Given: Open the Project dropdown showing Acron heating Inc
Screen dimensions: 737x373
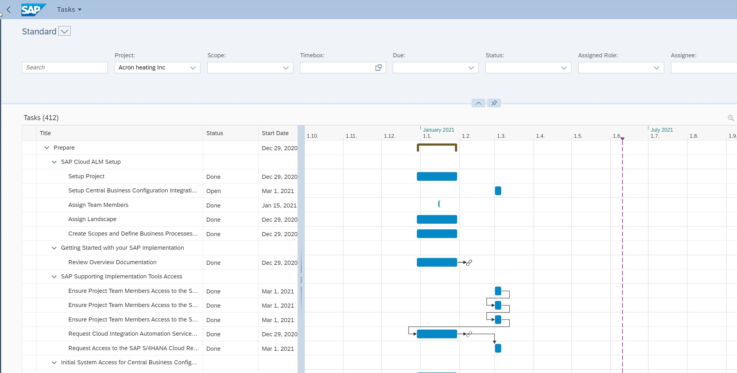Looking at the screenshot, I should (193, 68).
